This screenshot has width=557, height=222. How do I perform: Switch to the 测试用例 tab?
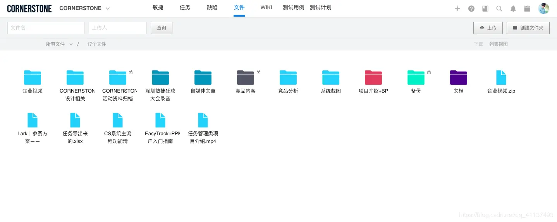click(x=294, y=8)
